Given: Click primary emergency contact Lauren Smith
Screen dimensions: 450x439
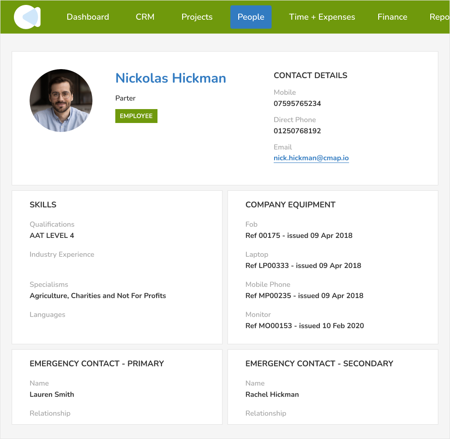Looking at the screenshot, I should pyautogui.click(x=52, y=395).
